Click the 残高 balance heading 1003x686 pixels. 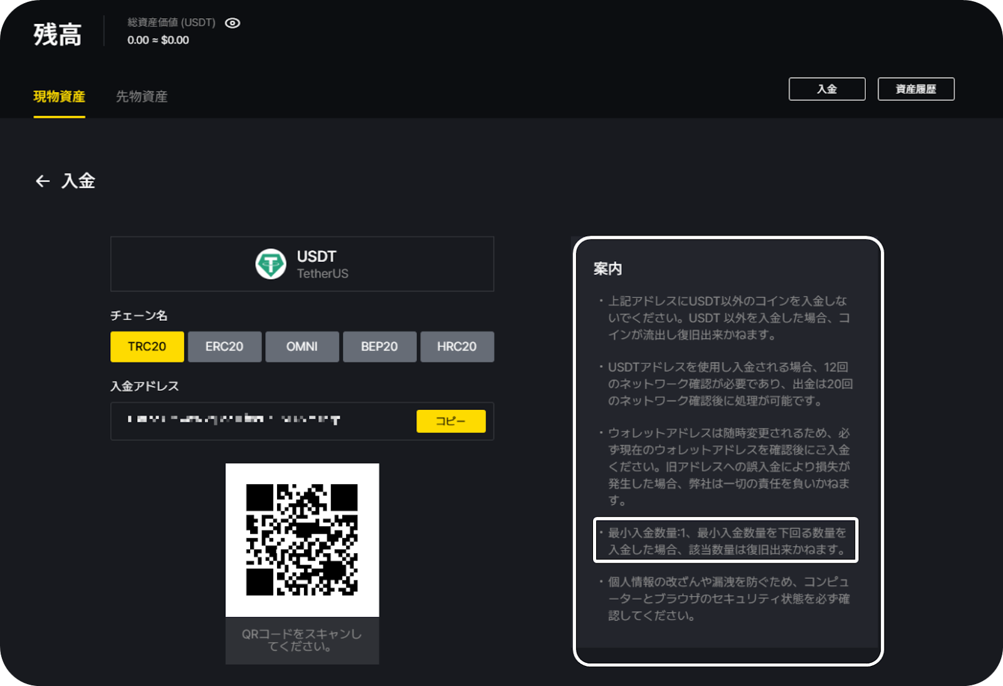58,34
